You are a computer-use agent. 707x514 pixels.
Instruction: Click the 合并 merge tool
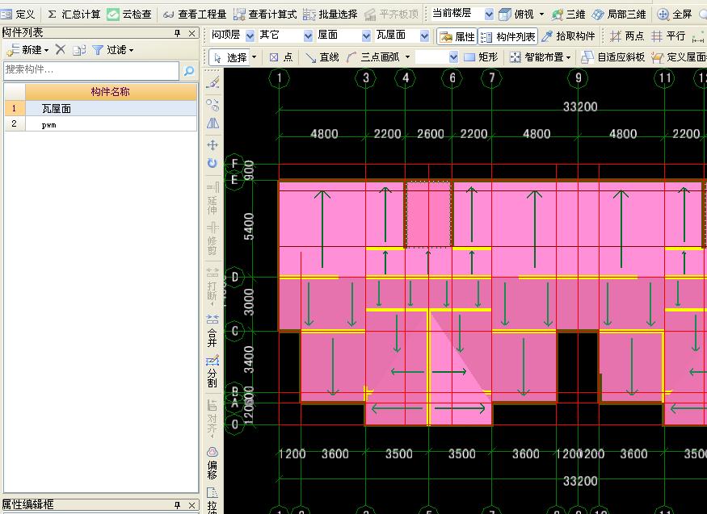click(x=213, y=332)
